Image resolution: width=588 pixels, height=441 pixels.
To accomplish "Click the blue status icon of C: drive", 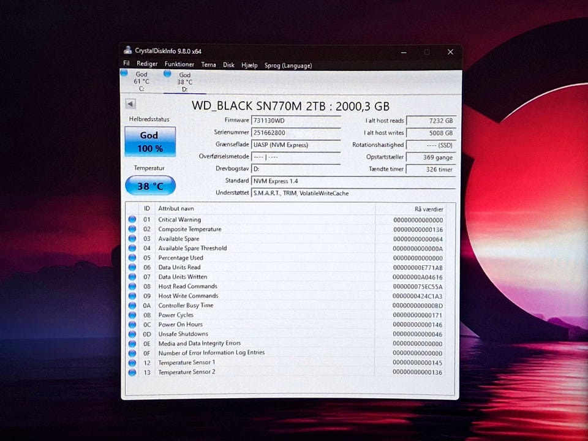I will coord(124,73).
